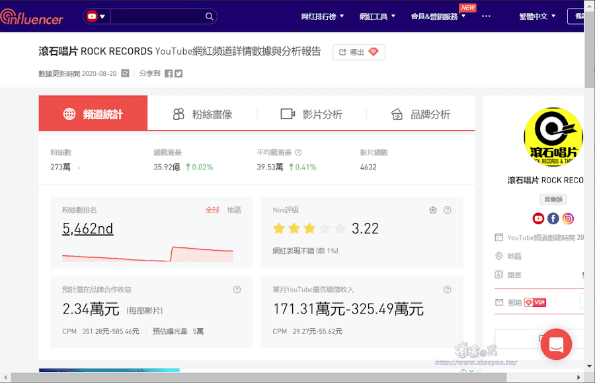Viewport: 595px width, 383px height.
Task: Click the 粉絲數 value 273萬
Action: (x=61, y=167)
